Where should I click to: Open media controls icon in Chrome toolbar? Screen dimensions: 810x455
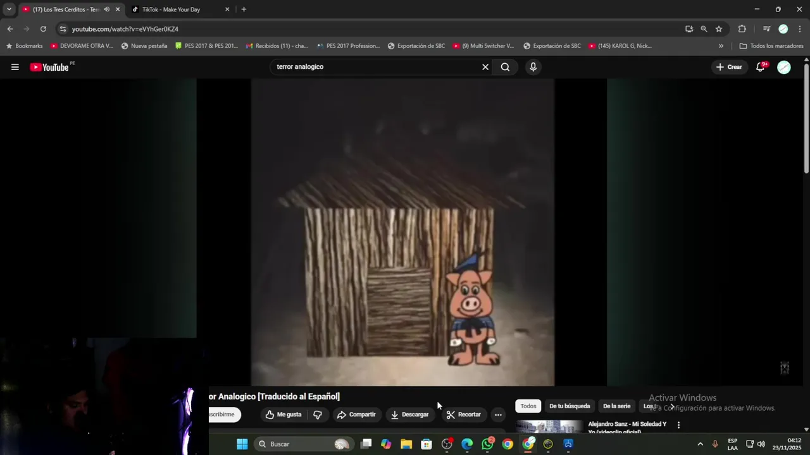(x=766, y=29)
